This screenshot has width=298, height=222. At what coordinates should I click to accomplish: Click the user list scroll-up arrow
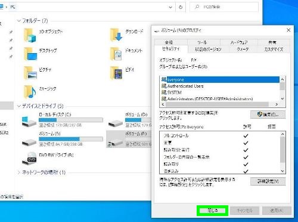point(283,79)
